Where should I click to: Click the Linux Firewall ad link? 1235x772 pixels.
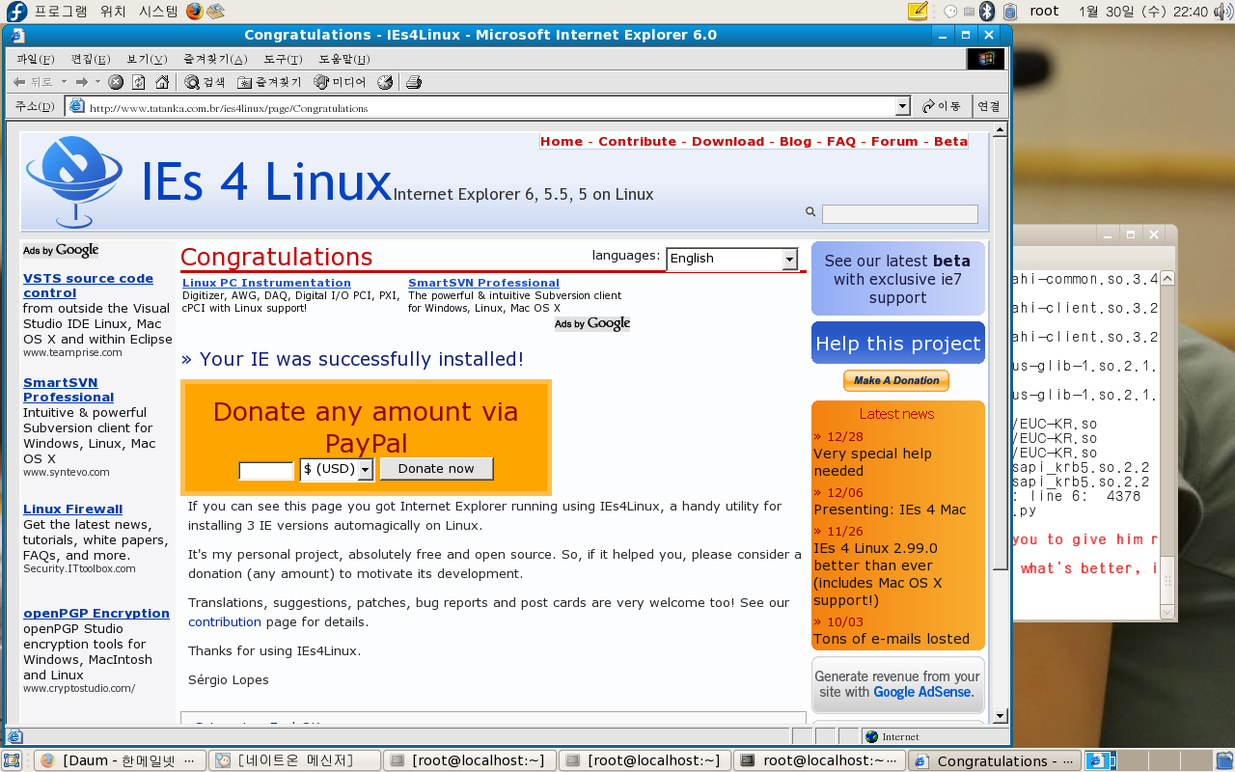click(72, 510)
